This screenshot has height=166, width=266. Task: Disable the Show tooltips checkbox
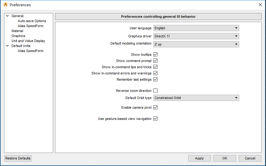[155, 55]
